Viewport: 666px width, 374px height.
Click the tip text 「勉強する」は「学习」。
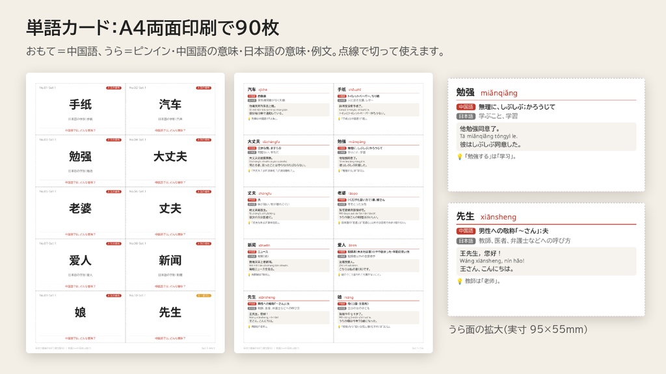pyautogui.click(x=490, y=156)
